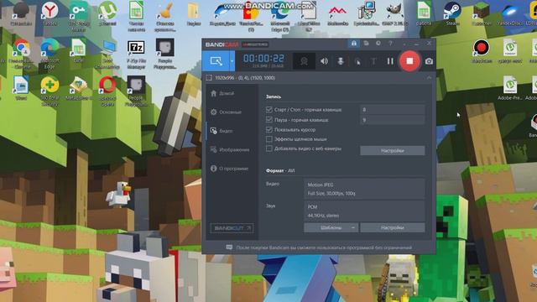Open the Видео tab
Viewport: 537px width, 302px height.
[x=222, y=131]
